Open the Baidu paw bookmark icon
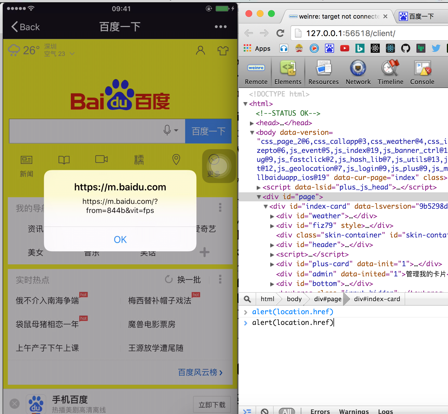 click(x=329, y=49)
